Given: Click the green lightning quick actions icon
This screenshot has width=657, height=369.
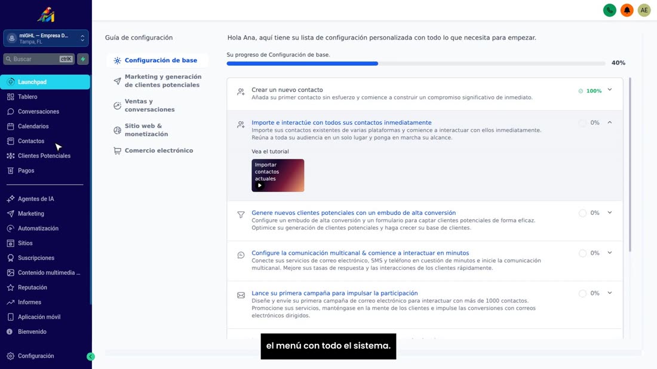Looking at the screenshot, I should point(83,59).
